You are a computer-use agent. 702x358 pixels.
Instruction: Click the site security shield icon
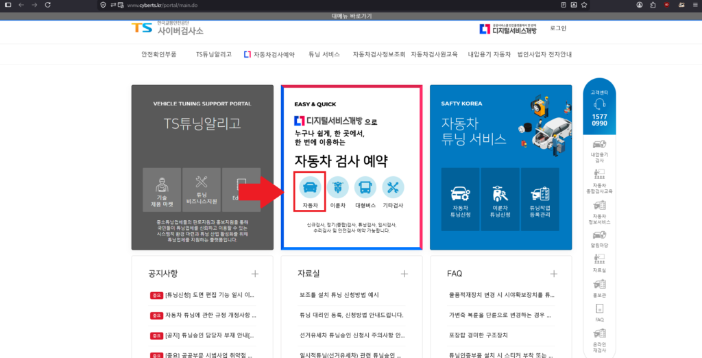[103, 5]
